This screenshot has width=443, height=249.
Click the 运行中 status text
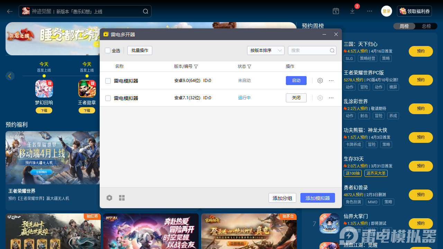244,98
